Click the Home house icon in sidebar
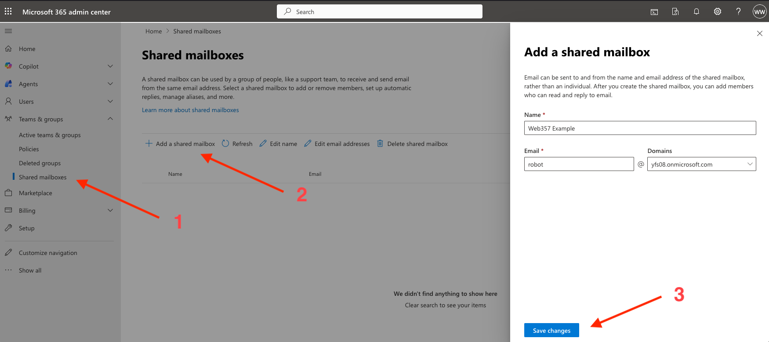Screen dimensions: 769x342 point(8,49)
